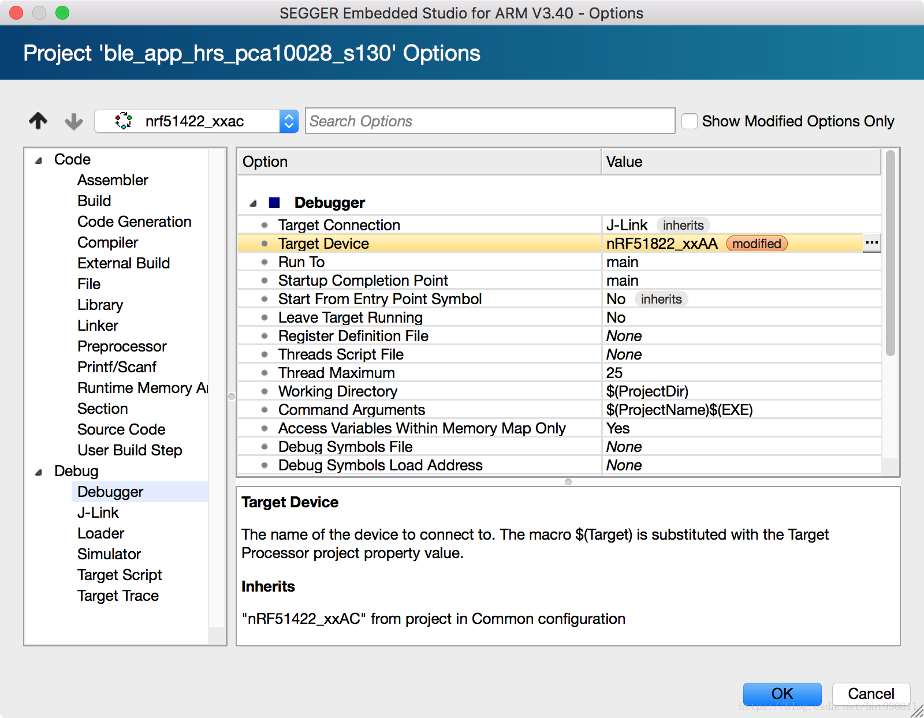The image size is (924, 718).
Task: Select the Run To option row
Action: (559, 262)
